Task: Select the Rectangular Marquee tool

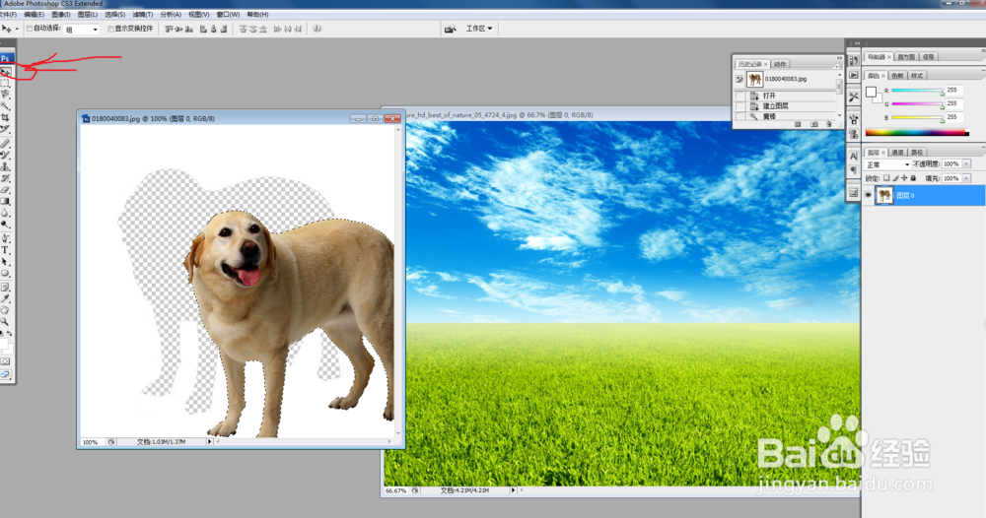Action: click(6, 83)
